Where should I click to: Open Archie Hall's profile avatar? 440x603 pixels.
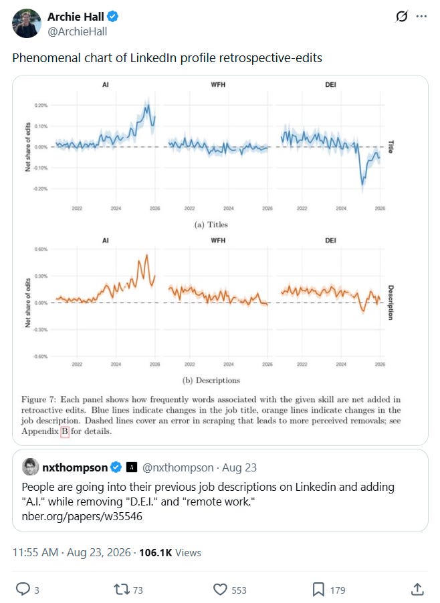click(27, 23)
